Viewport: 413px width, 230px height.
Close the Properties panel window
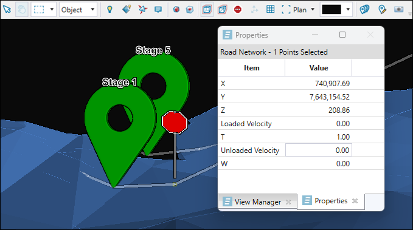(370, 35)
